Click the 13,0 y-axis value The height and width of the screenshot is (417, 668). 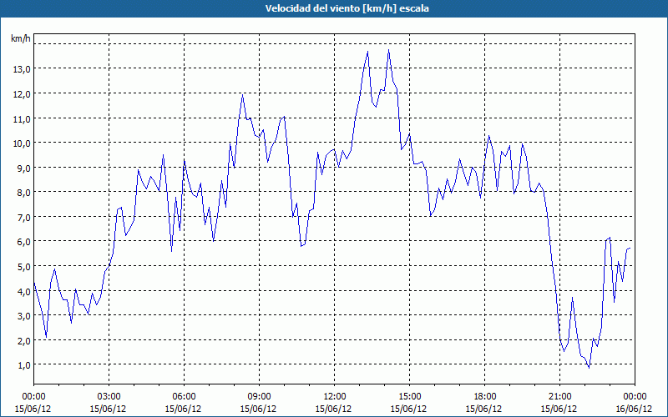[22, 69]
